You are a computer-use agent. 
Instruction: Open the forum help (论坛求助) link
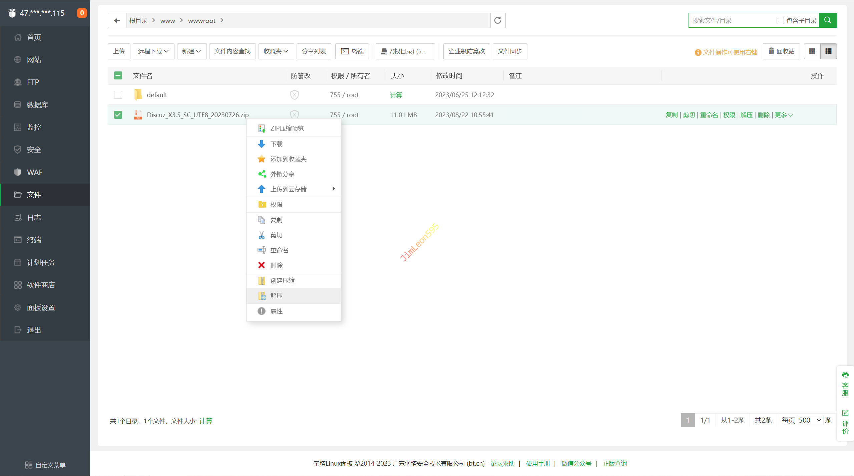[502, 463]
